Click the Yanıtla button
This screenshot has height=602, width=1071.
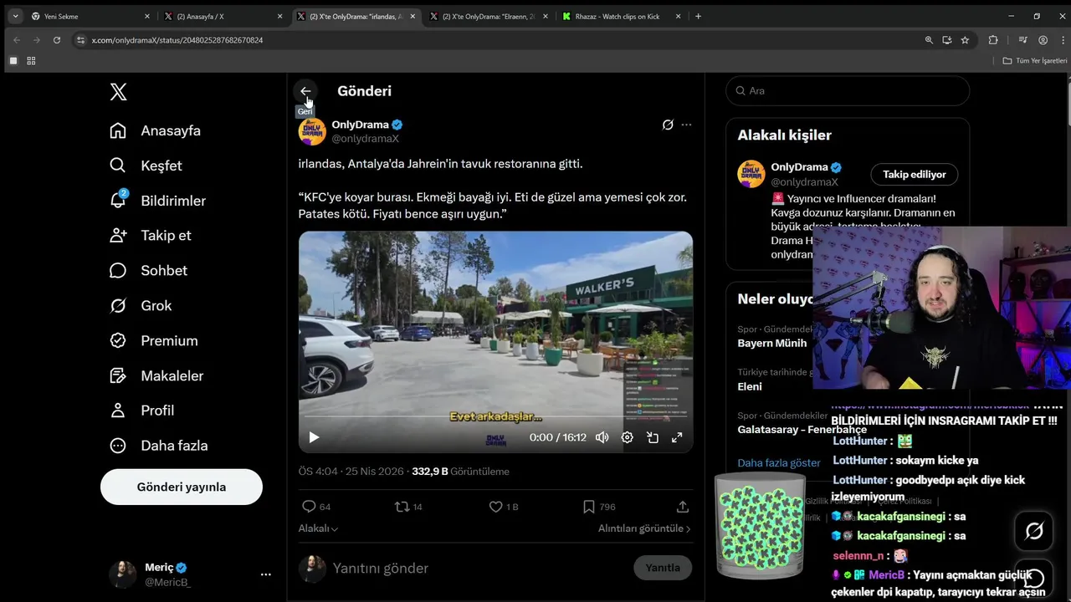click(663, 568)
